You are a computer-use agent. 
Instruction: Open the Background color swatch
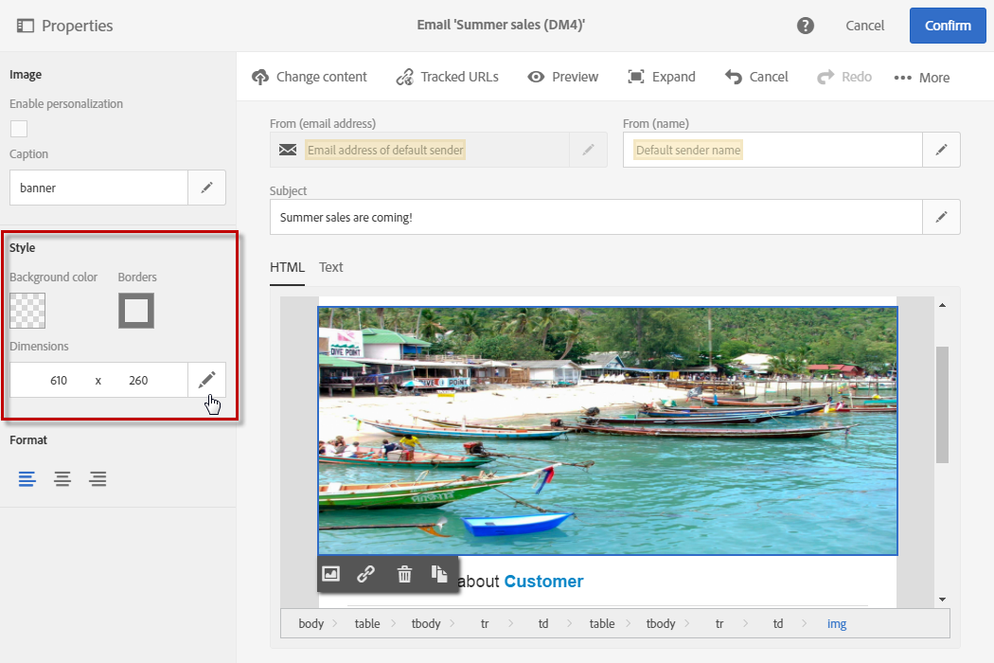tap(27, 311)
